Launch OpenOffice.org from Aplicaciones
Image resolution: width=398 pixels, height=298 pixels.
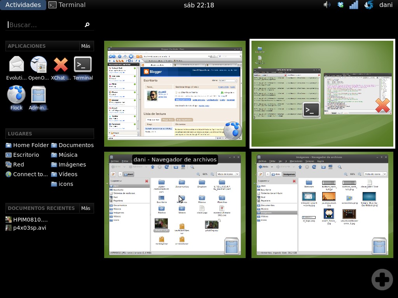pos(38,64)
